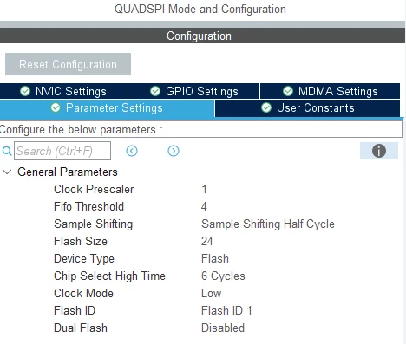Open the Sample Shifting Half Cycle dropdown
The height and width of the screenshot is (344, 406).
pyautogui.click(x=268, y=224)
